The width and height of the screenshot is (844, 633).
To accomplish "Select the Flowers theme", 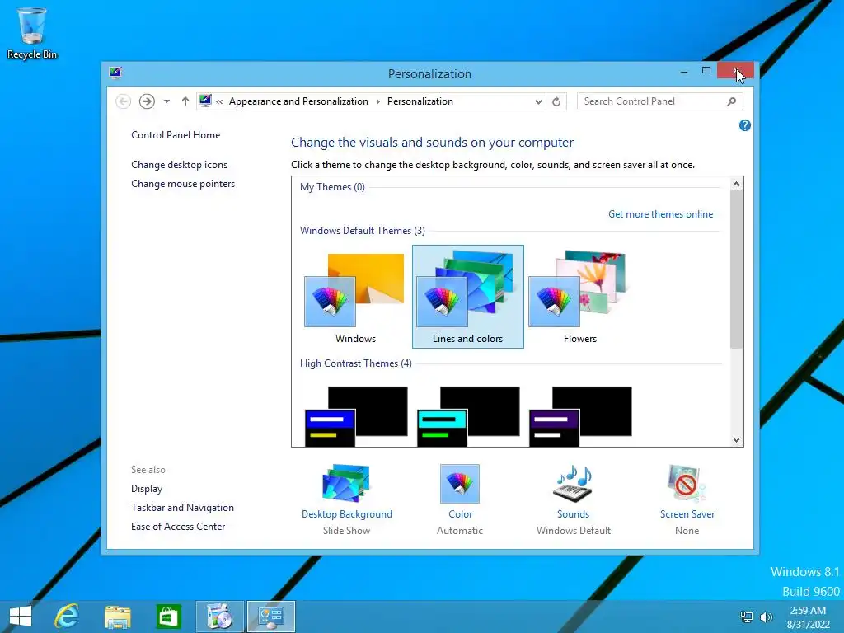I will click(580, 297).
